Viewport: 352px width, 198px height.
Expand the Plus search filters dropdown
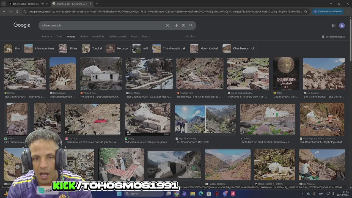(146, 37)
